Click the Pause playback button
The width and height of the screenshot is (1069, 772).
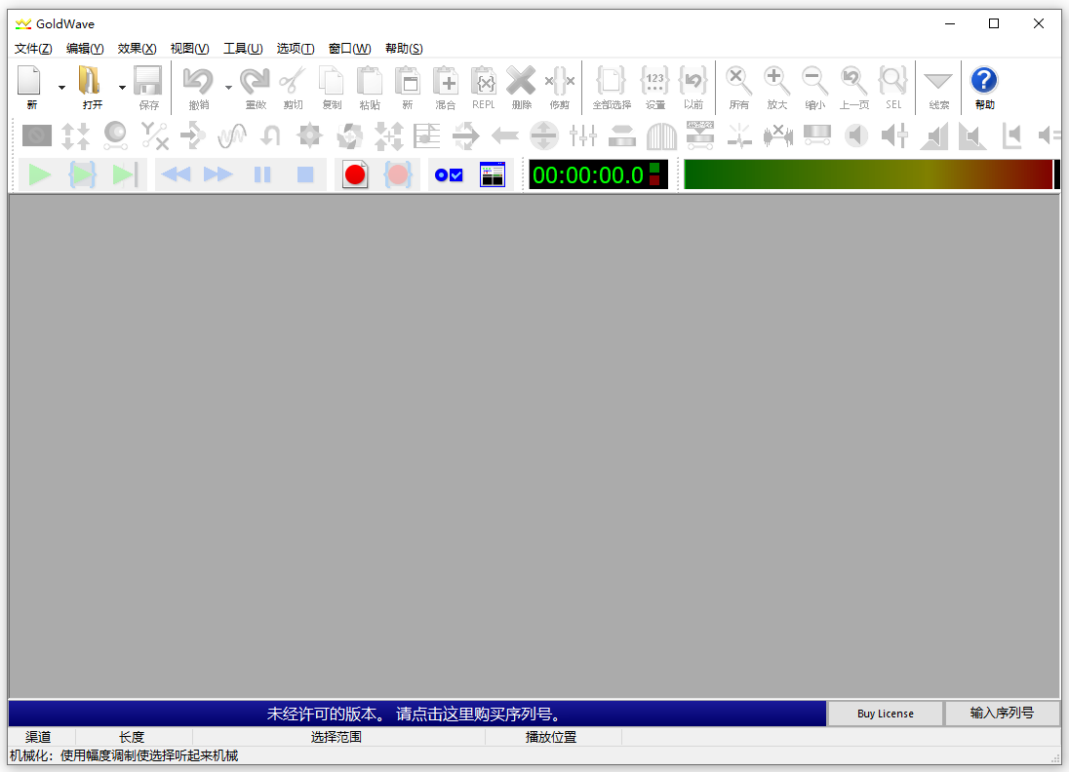click(x=262, y=175)
